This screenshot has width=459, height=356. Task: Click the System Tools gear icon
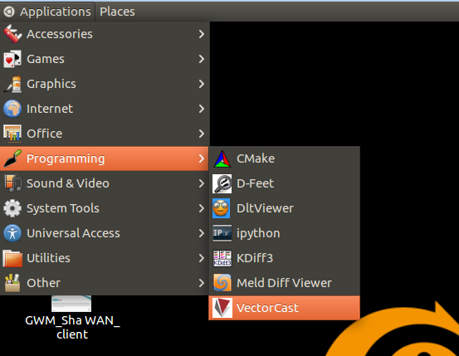click(x=12, y=208)
